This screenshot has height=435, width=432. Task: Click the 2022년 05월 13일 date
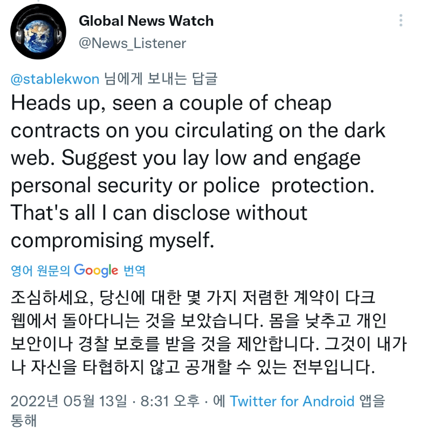(69, 401)
